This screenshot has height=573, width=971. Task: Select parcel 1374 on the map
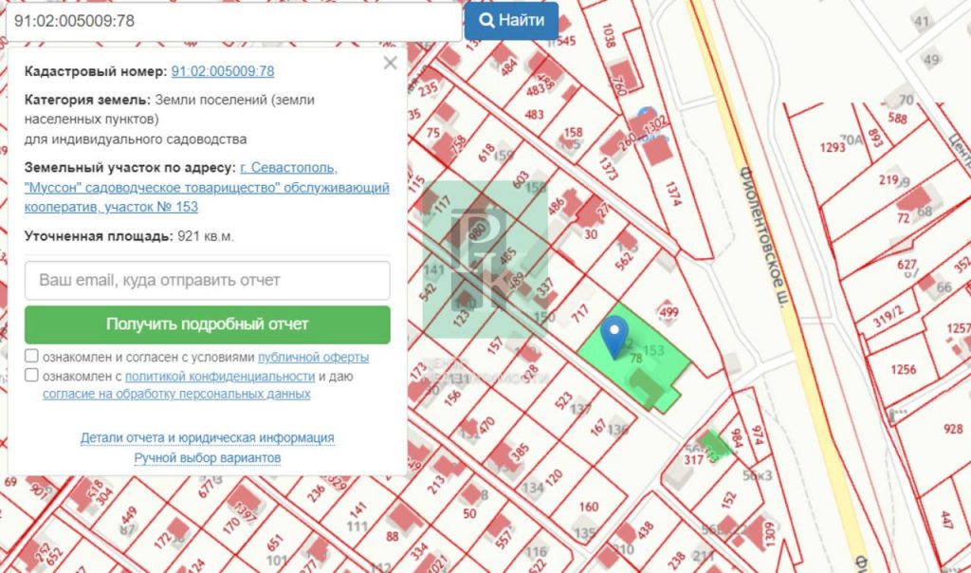(674, 195)
